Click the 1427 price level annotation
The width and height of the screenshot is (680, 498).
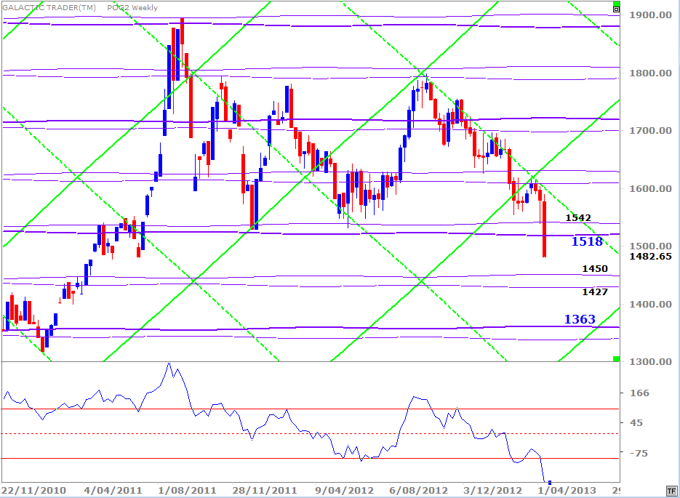[595, 292]
